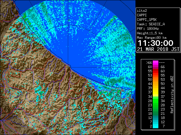This screenshot has width=181, height=135.
Task: Click the 'PRF: 1800Hz' entry
Action: (x=148, y=29)
